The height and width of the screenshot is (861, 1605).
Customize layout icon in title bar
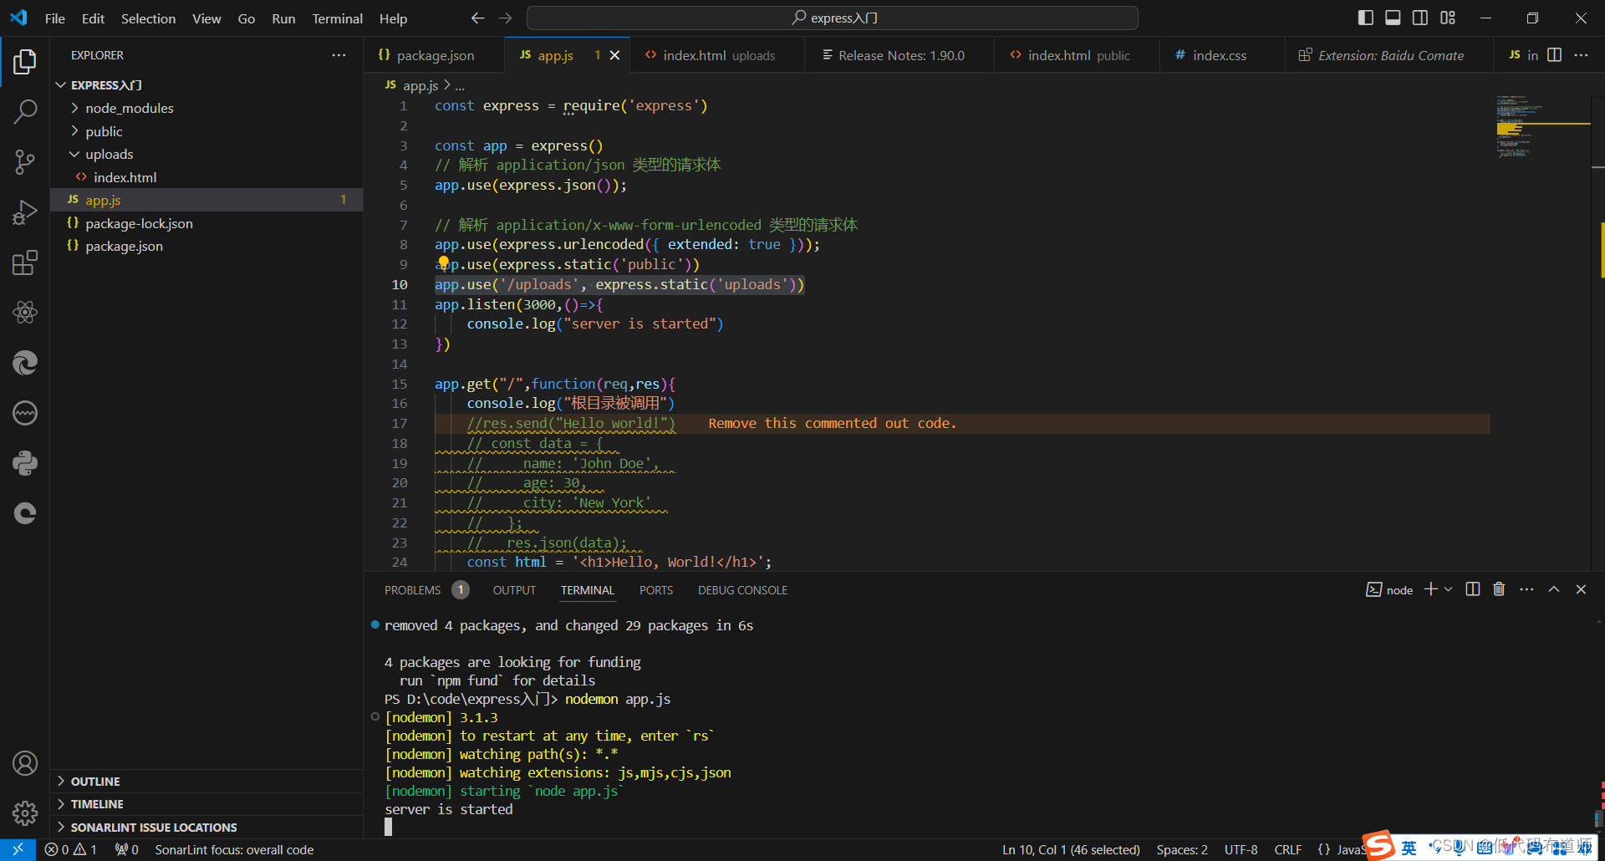pyautogui.click(x=1448, y=18)
